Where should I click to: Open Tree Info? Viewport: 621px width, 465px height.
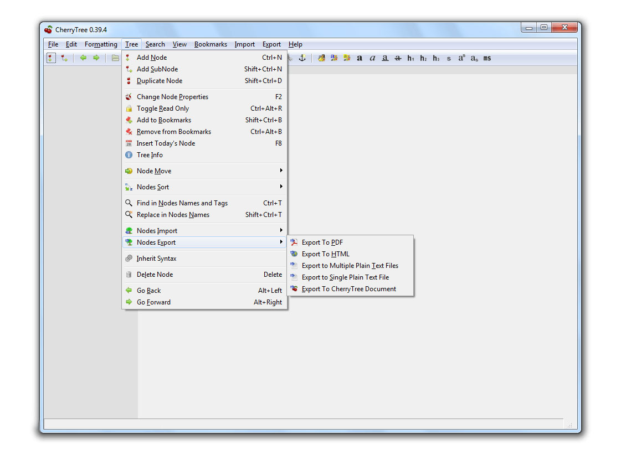point(204,155)
